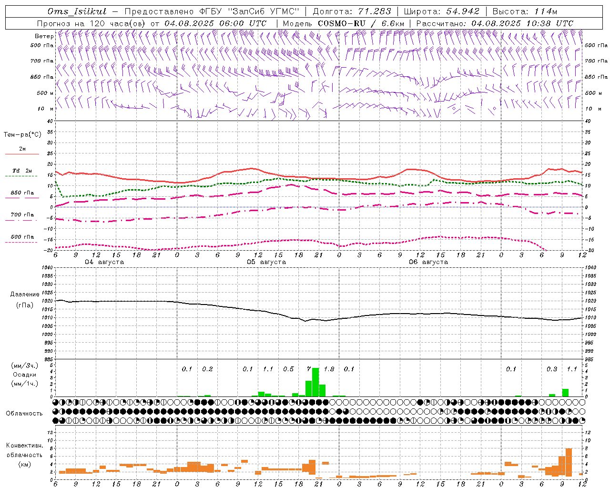Click the 04 августа date label
Viewport: 610px width, 488px height.
104,262
